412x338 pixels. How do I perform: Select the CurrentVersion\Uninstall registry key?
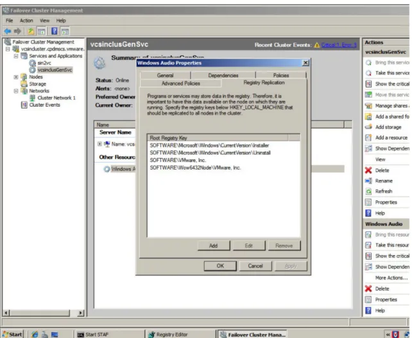click(x=210, y=153)
